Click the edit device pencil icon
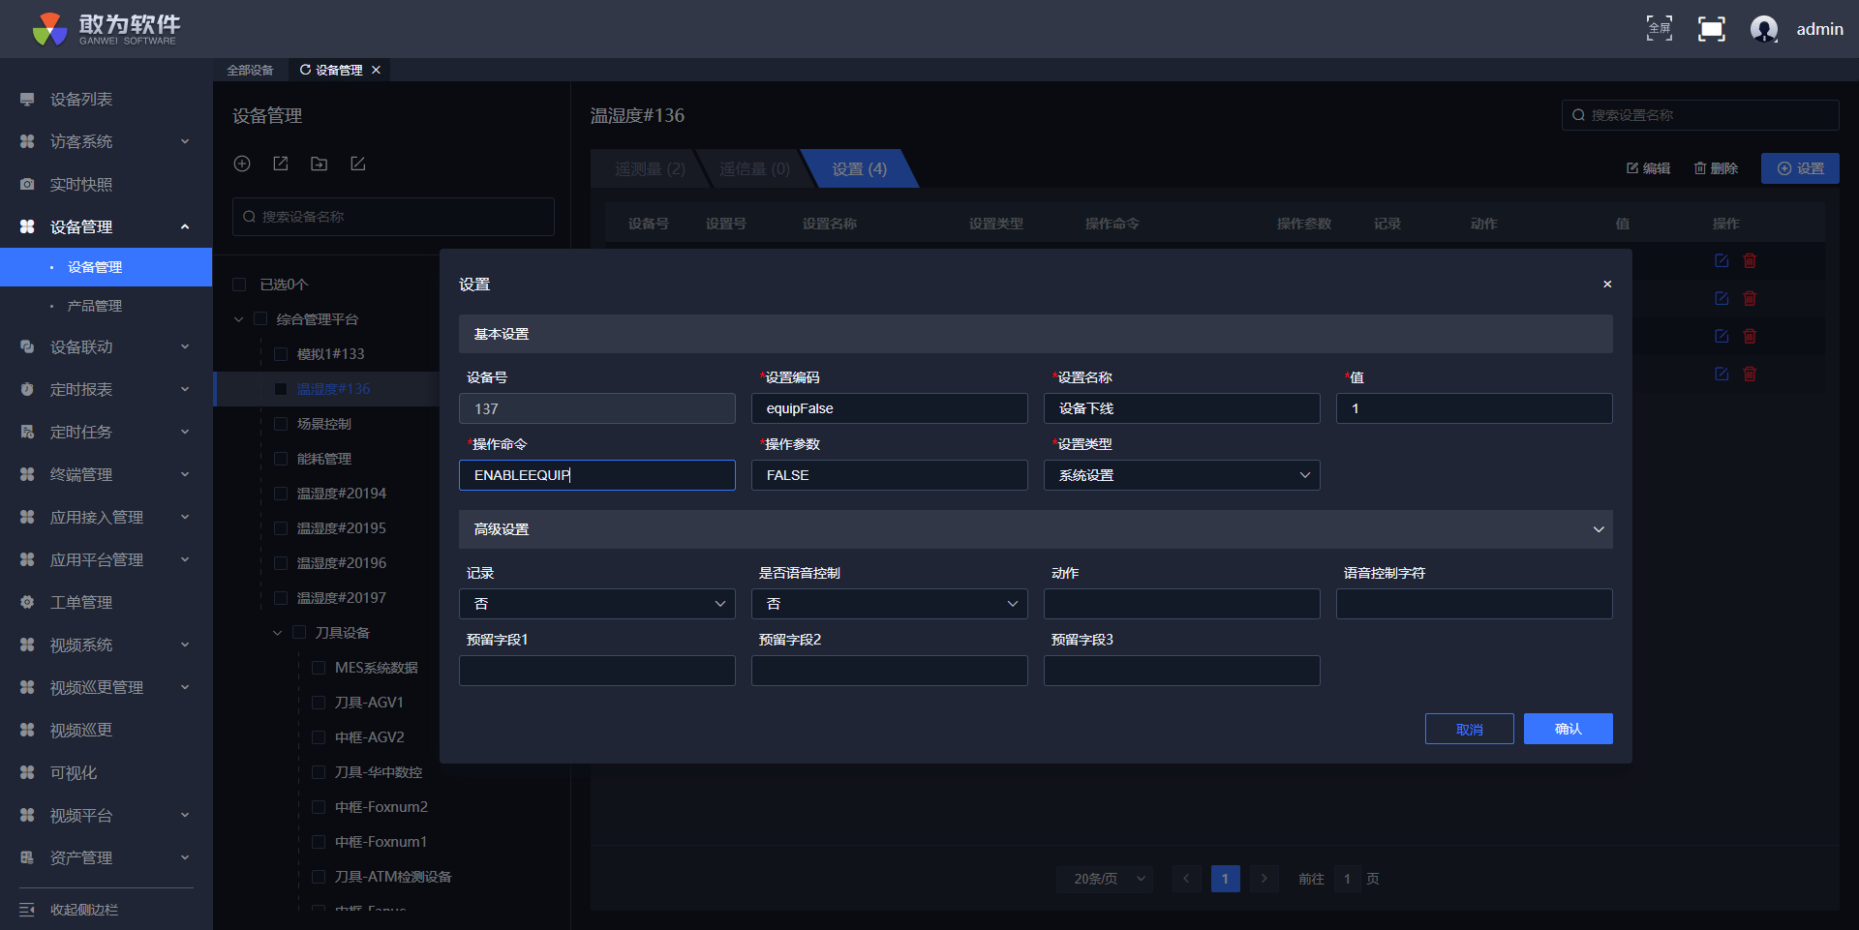This screenshot has width=1859, height=930. (x=358, y=164)
